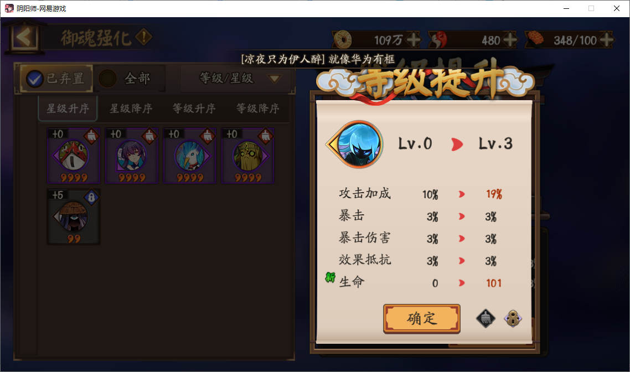
Task: Click the broom discard icon beside 确定
Action: coord(486,318)
